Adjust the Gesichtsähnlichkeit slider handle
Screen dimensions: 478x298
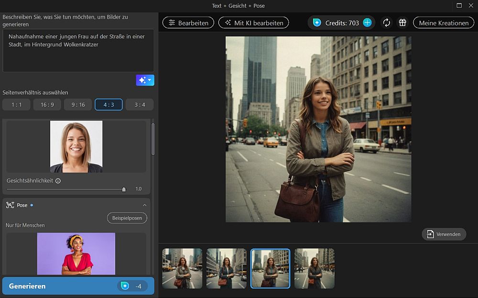tap(124, 189)
